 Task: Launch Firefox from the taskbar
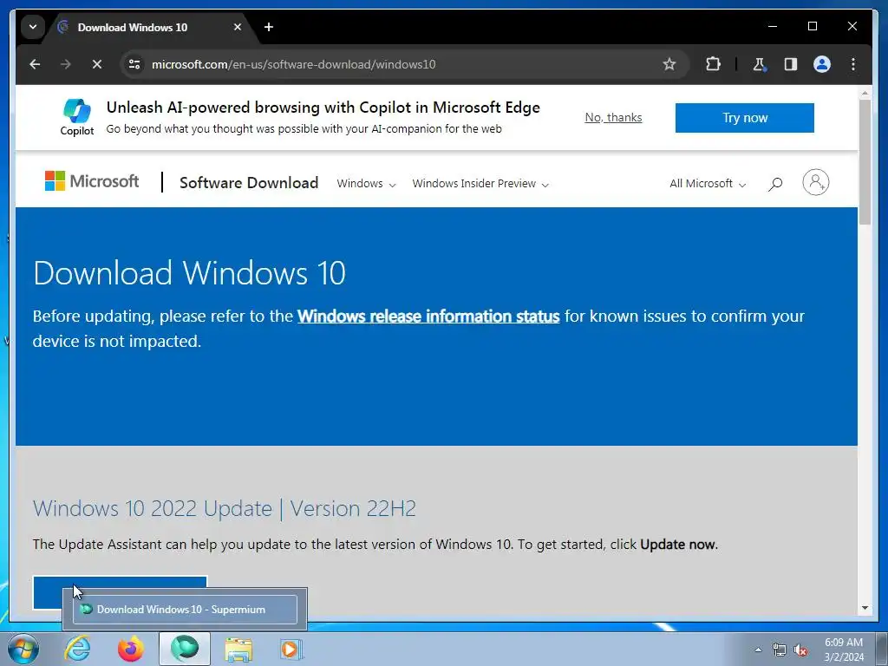click(x=131, y=649)
